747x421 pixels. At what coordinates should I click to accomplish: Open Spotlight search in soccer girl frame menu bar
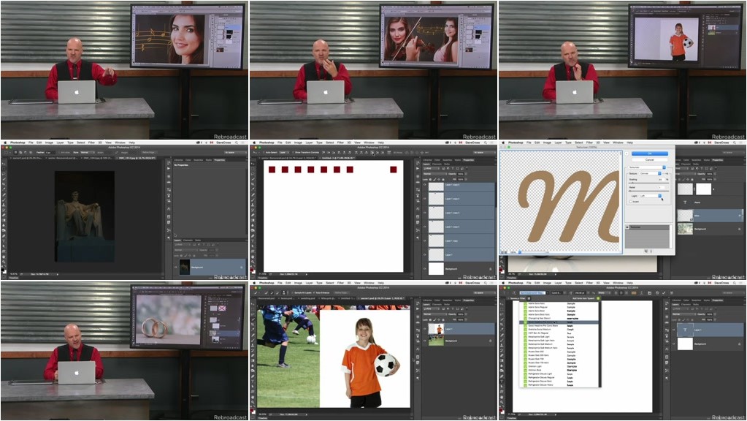(486, 283)
